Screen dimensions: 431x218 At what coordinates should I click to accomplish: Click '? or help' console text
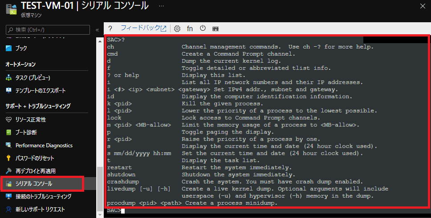(123, 75)
